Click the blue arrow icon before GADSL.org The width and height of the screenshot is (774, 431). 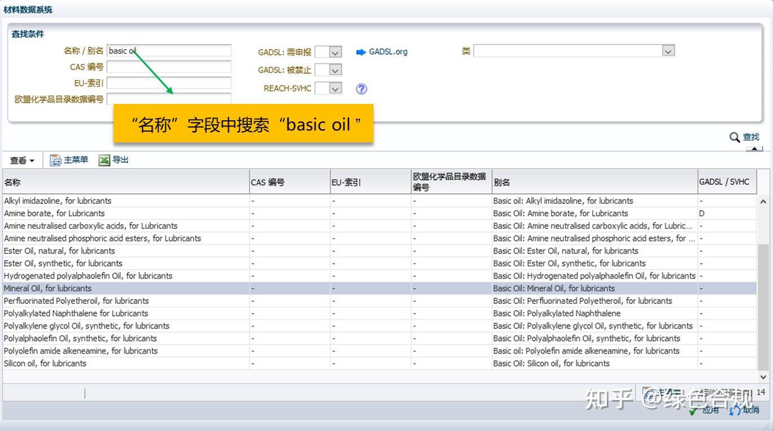[360, 51]
